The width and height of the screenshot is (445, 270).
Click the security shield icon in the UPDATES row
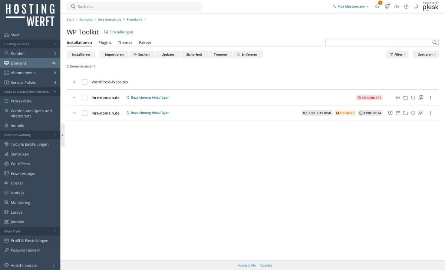(390, 113)
